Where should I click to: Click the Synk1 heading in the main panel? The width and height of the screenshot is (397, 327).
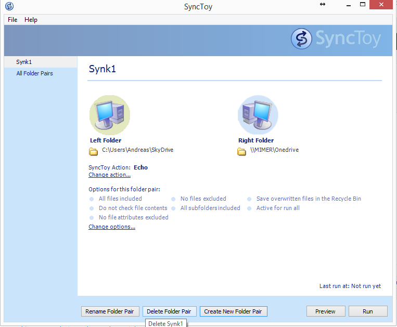click(103, 69)
